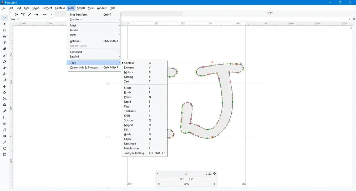
Task: Open the View menu
Action: coord(91,8)
